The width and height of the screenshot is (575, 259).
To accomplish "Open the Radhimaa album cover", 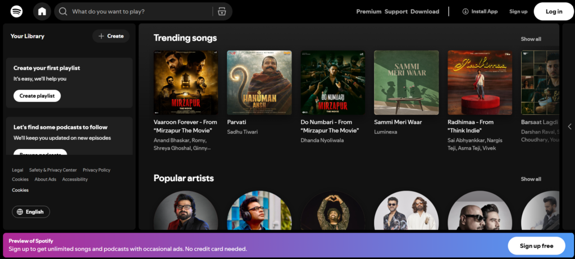I will point(480,82).
